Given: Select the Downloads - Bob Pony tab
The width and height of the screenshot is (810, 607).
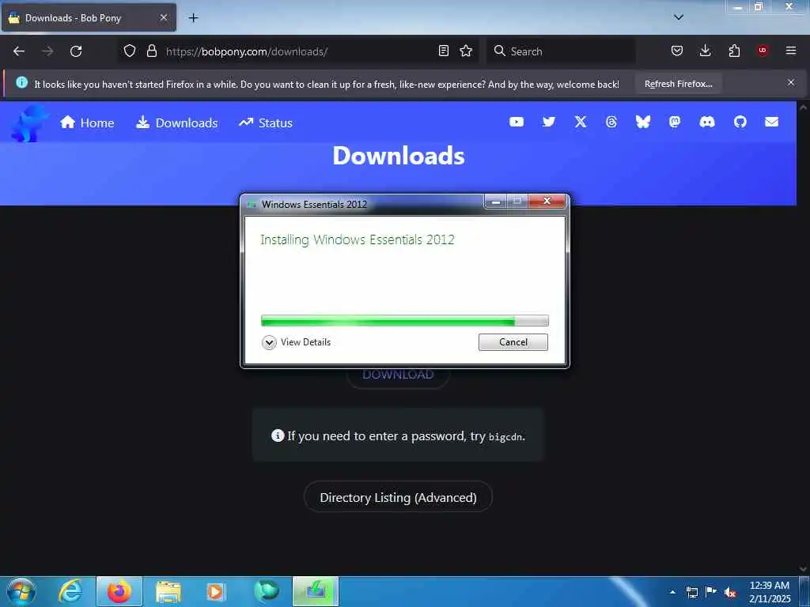Looking at the screenshot, I should coord(89,17).
